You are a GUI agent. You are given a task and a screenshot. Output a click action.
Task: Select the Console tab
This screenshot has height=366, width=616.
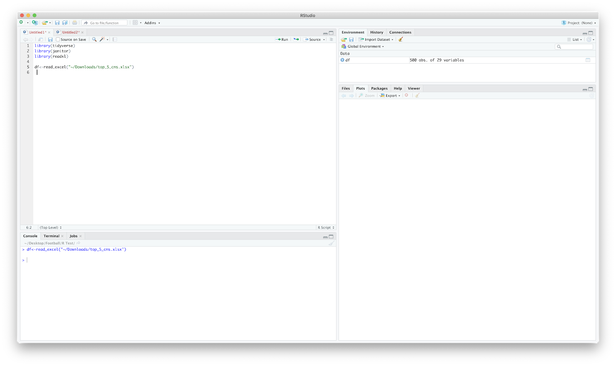(x=30, y=236)
